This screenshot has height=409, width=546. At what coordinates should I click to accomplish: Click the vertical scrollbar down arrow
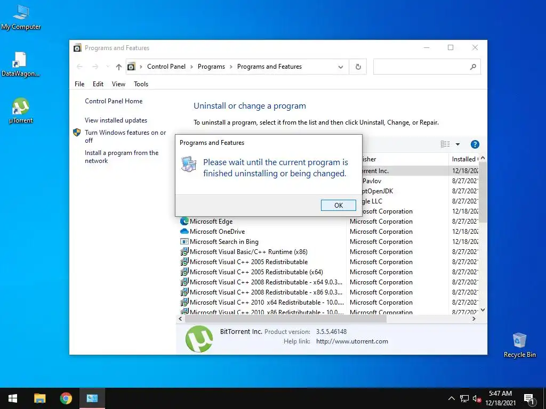[x=483, y=310]
